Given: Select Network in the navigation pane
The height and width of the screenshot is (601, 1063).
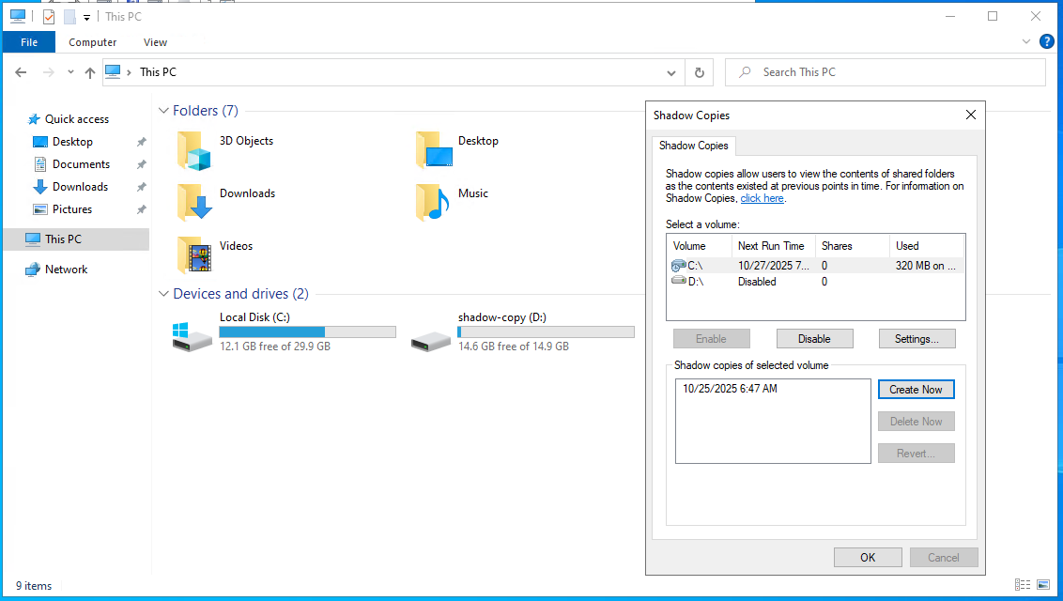Looking at the screenshot, I should [x=66, y=270].
